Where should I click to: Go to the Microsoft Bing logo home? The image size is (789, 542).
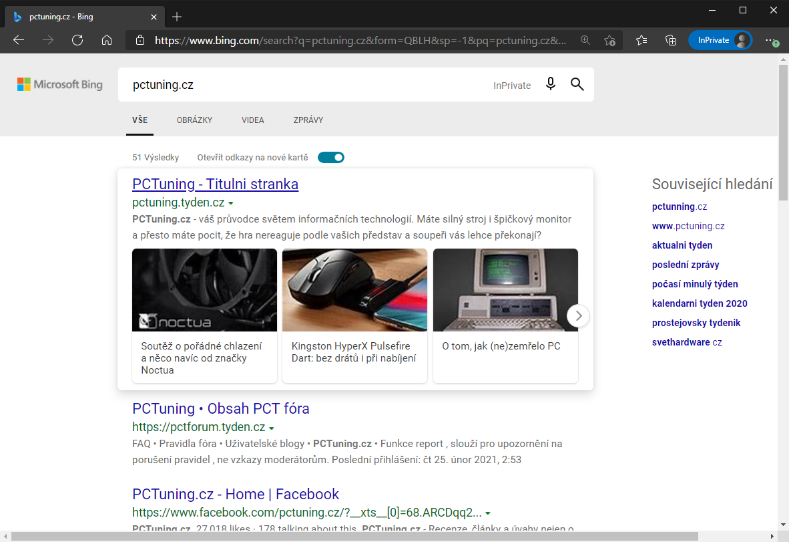(60, 85)
